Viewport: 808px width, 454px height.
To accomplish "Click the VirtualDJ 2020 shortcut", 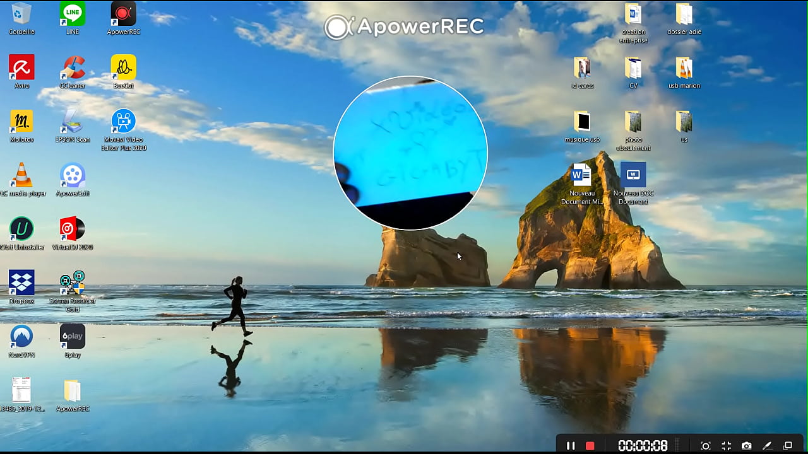I will [73, 233].
